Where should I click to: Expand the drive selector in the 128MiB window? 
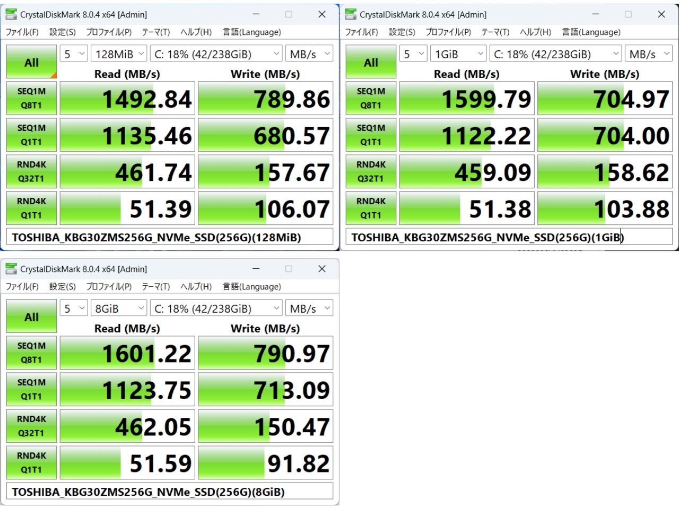pos(216,54)
